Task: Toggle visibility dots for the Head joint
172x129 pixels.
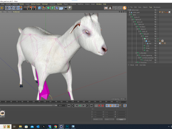Action: [x=157, y=36]
